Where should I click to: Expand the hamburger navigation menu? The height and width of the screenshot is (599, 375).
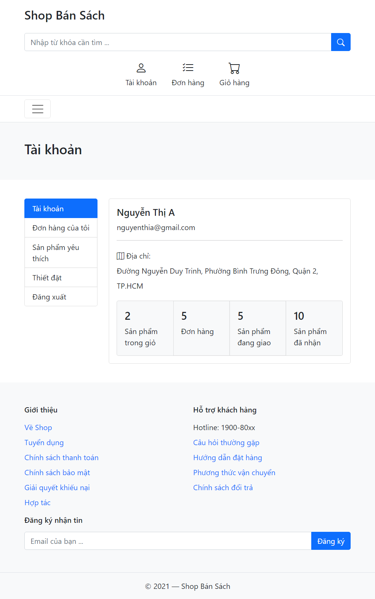[x=37, y=109]
